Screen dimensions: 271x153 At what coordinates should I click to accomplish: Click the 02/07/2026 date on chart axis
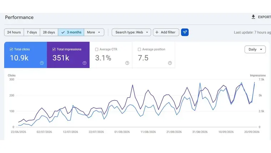pyautogui.click(x=44, y=132)
